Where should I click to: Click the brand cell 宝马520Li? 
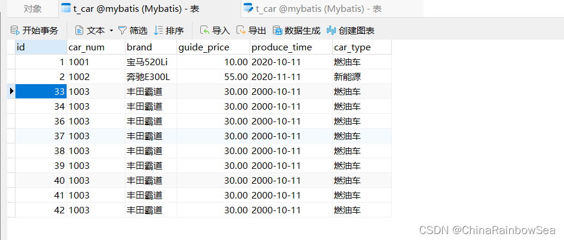(x=151, y=62)
